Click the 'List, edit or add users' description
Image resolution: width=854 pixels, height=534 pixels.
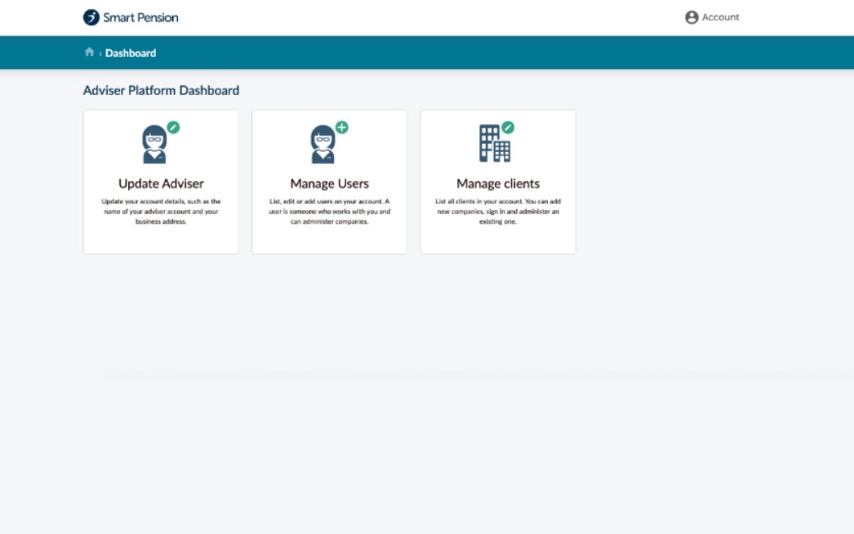click(x=330, y=211)
